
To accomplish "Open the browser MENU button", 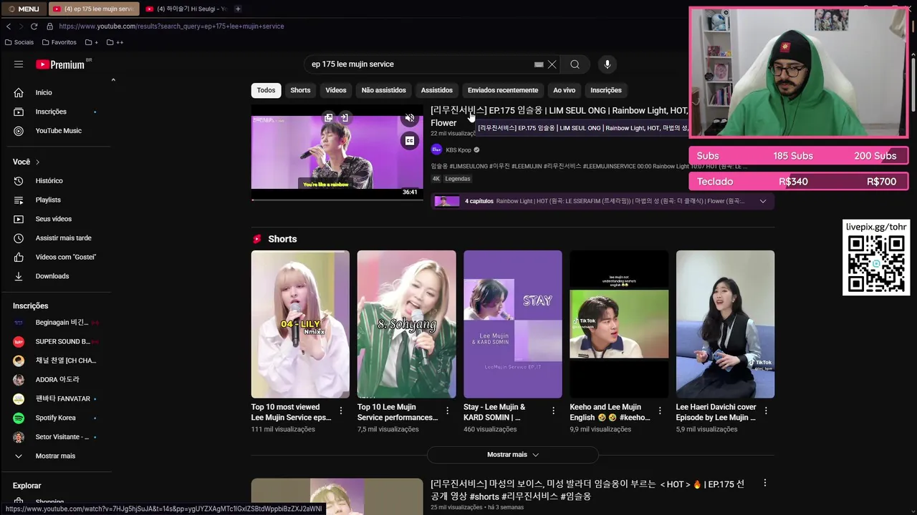I will (x=24, y=9).
